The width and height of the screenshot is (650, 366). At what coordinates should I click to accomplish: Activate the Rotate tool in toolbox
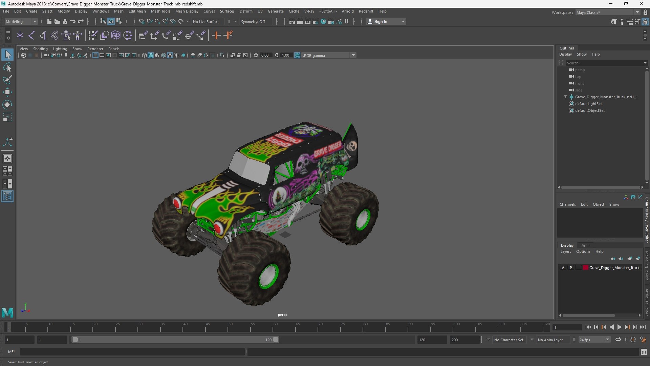click(x=7, y=105)
